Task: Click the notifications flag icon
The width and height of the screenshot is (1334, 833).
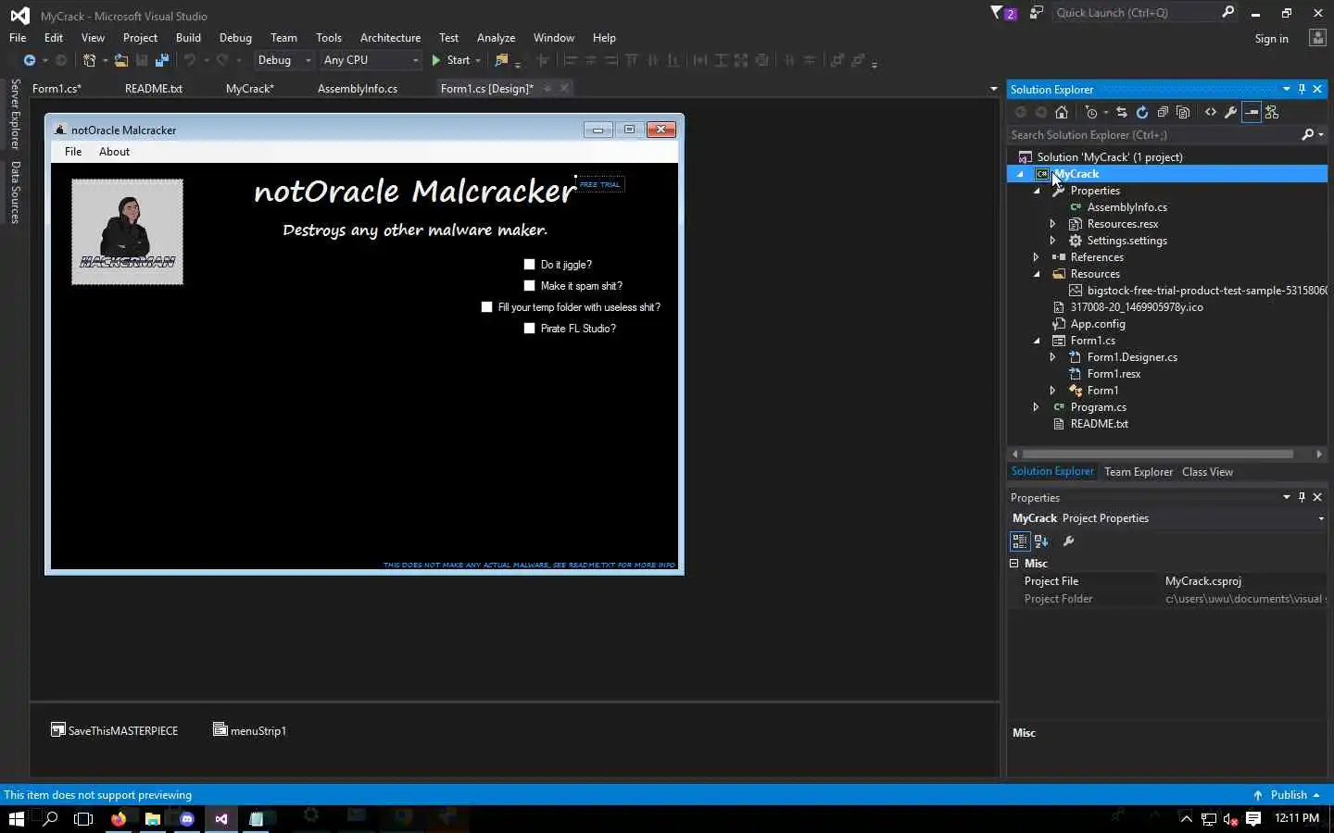Action: (1002, 13)
